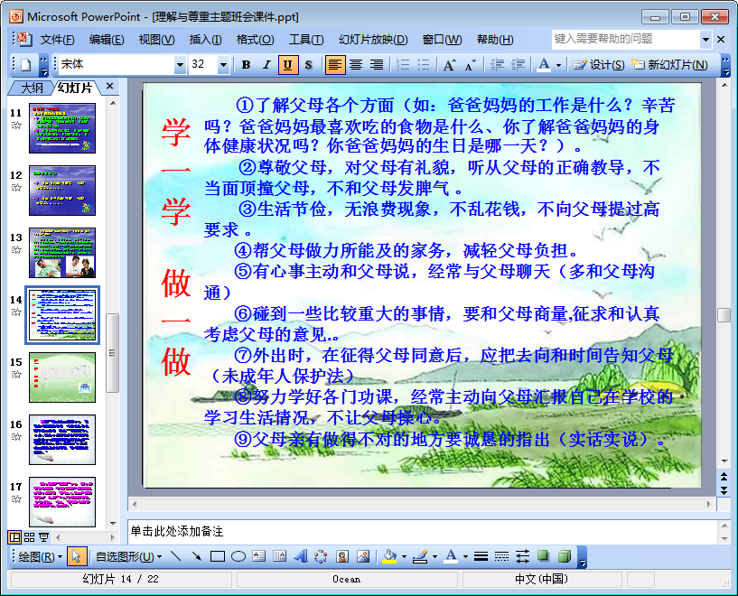This screenshot has width=738, height=596.
Task: Choose line style
Action: click(481, 557)
